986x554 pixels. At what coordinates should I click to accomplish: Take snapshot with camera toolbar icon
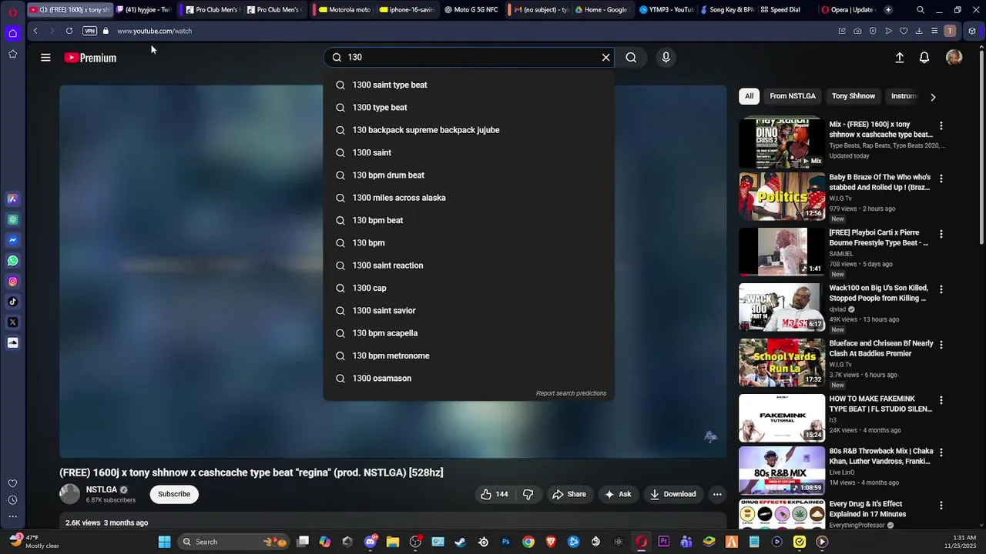point(857,31)
